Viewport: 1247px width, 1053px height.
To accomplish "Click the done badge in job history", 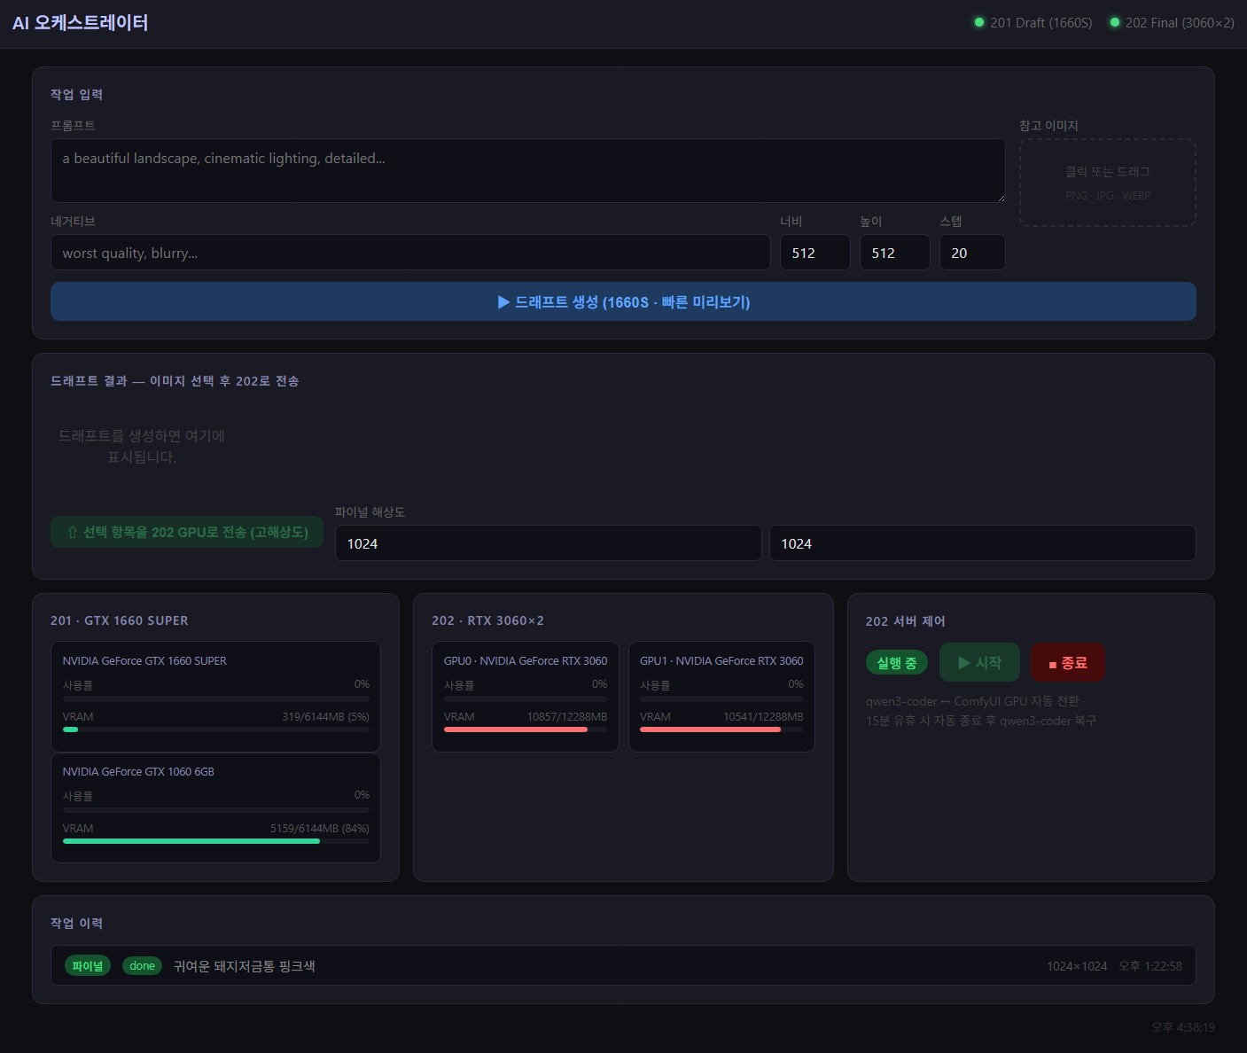I will pos(142,966).
